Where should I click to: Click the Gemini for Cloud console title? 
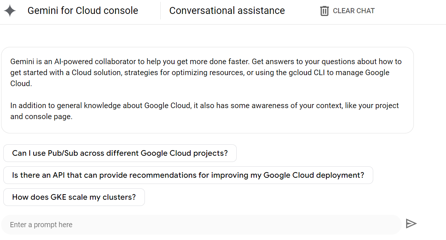click(x=82, y=11)
